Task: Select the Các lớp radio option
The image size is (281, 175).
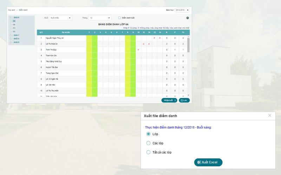Action: (x=148, y=143)
